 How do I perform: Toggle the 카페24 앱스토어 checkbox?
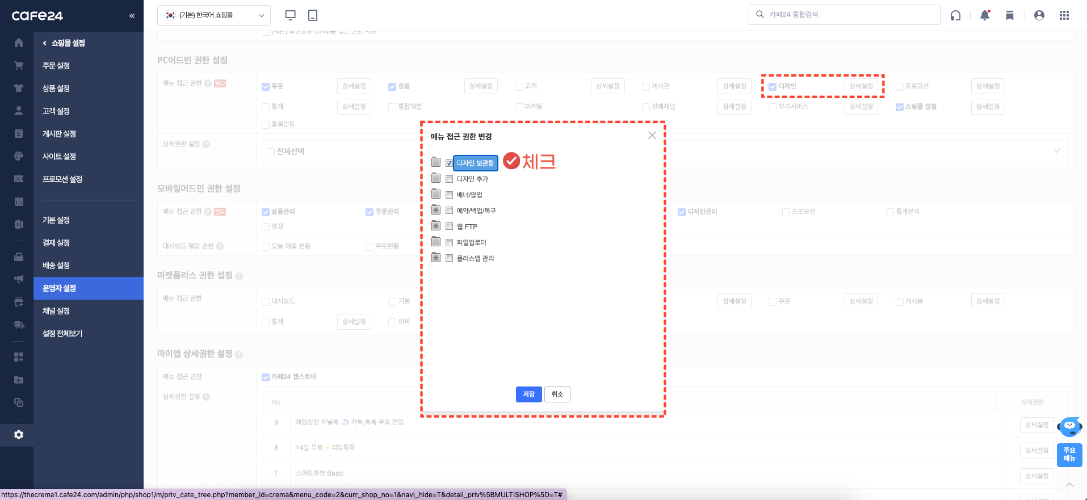pyautogui.click(x=266, y=377)
